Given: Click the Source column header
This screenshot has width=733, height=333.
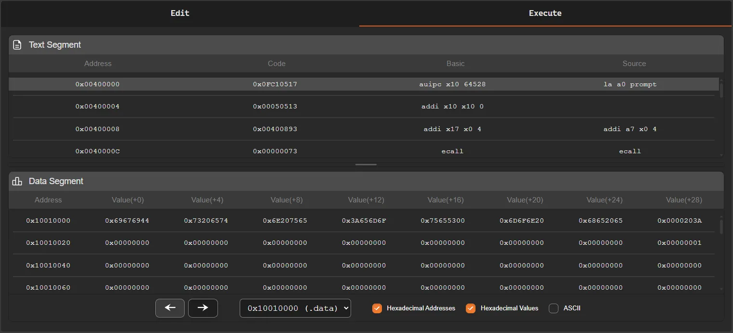Looking at the screenshot, I should tap(634, 64).
